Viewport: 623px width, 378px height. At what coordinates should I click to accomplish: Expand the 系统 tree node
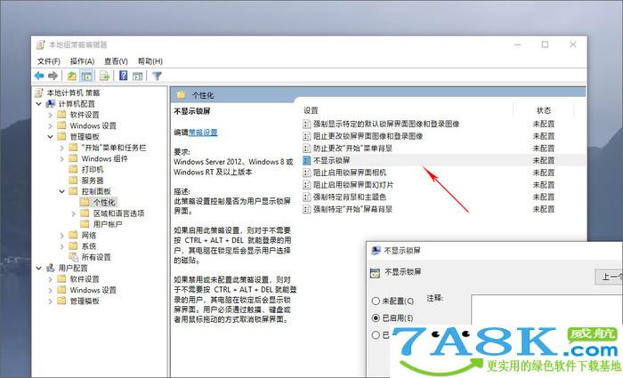(x=62, y=246)
